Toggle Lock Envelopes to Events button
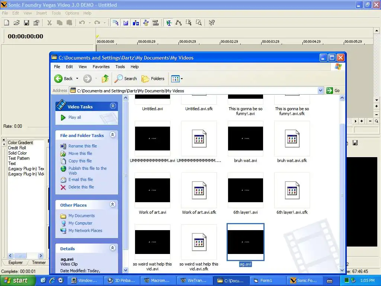The width and height of the screenshot is (381, 286). [145, 23]
